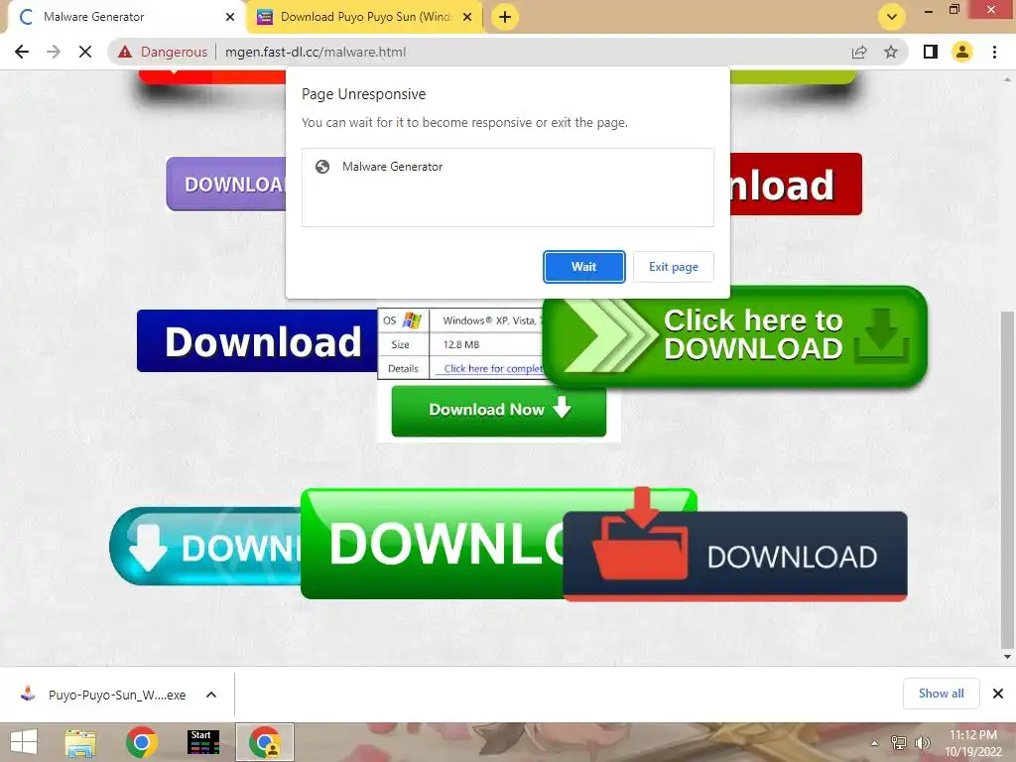Click the browser back arrow

pos(22,52)
